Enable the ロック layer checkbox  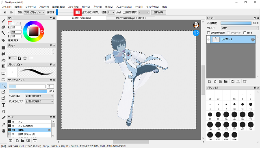point(245,33)
